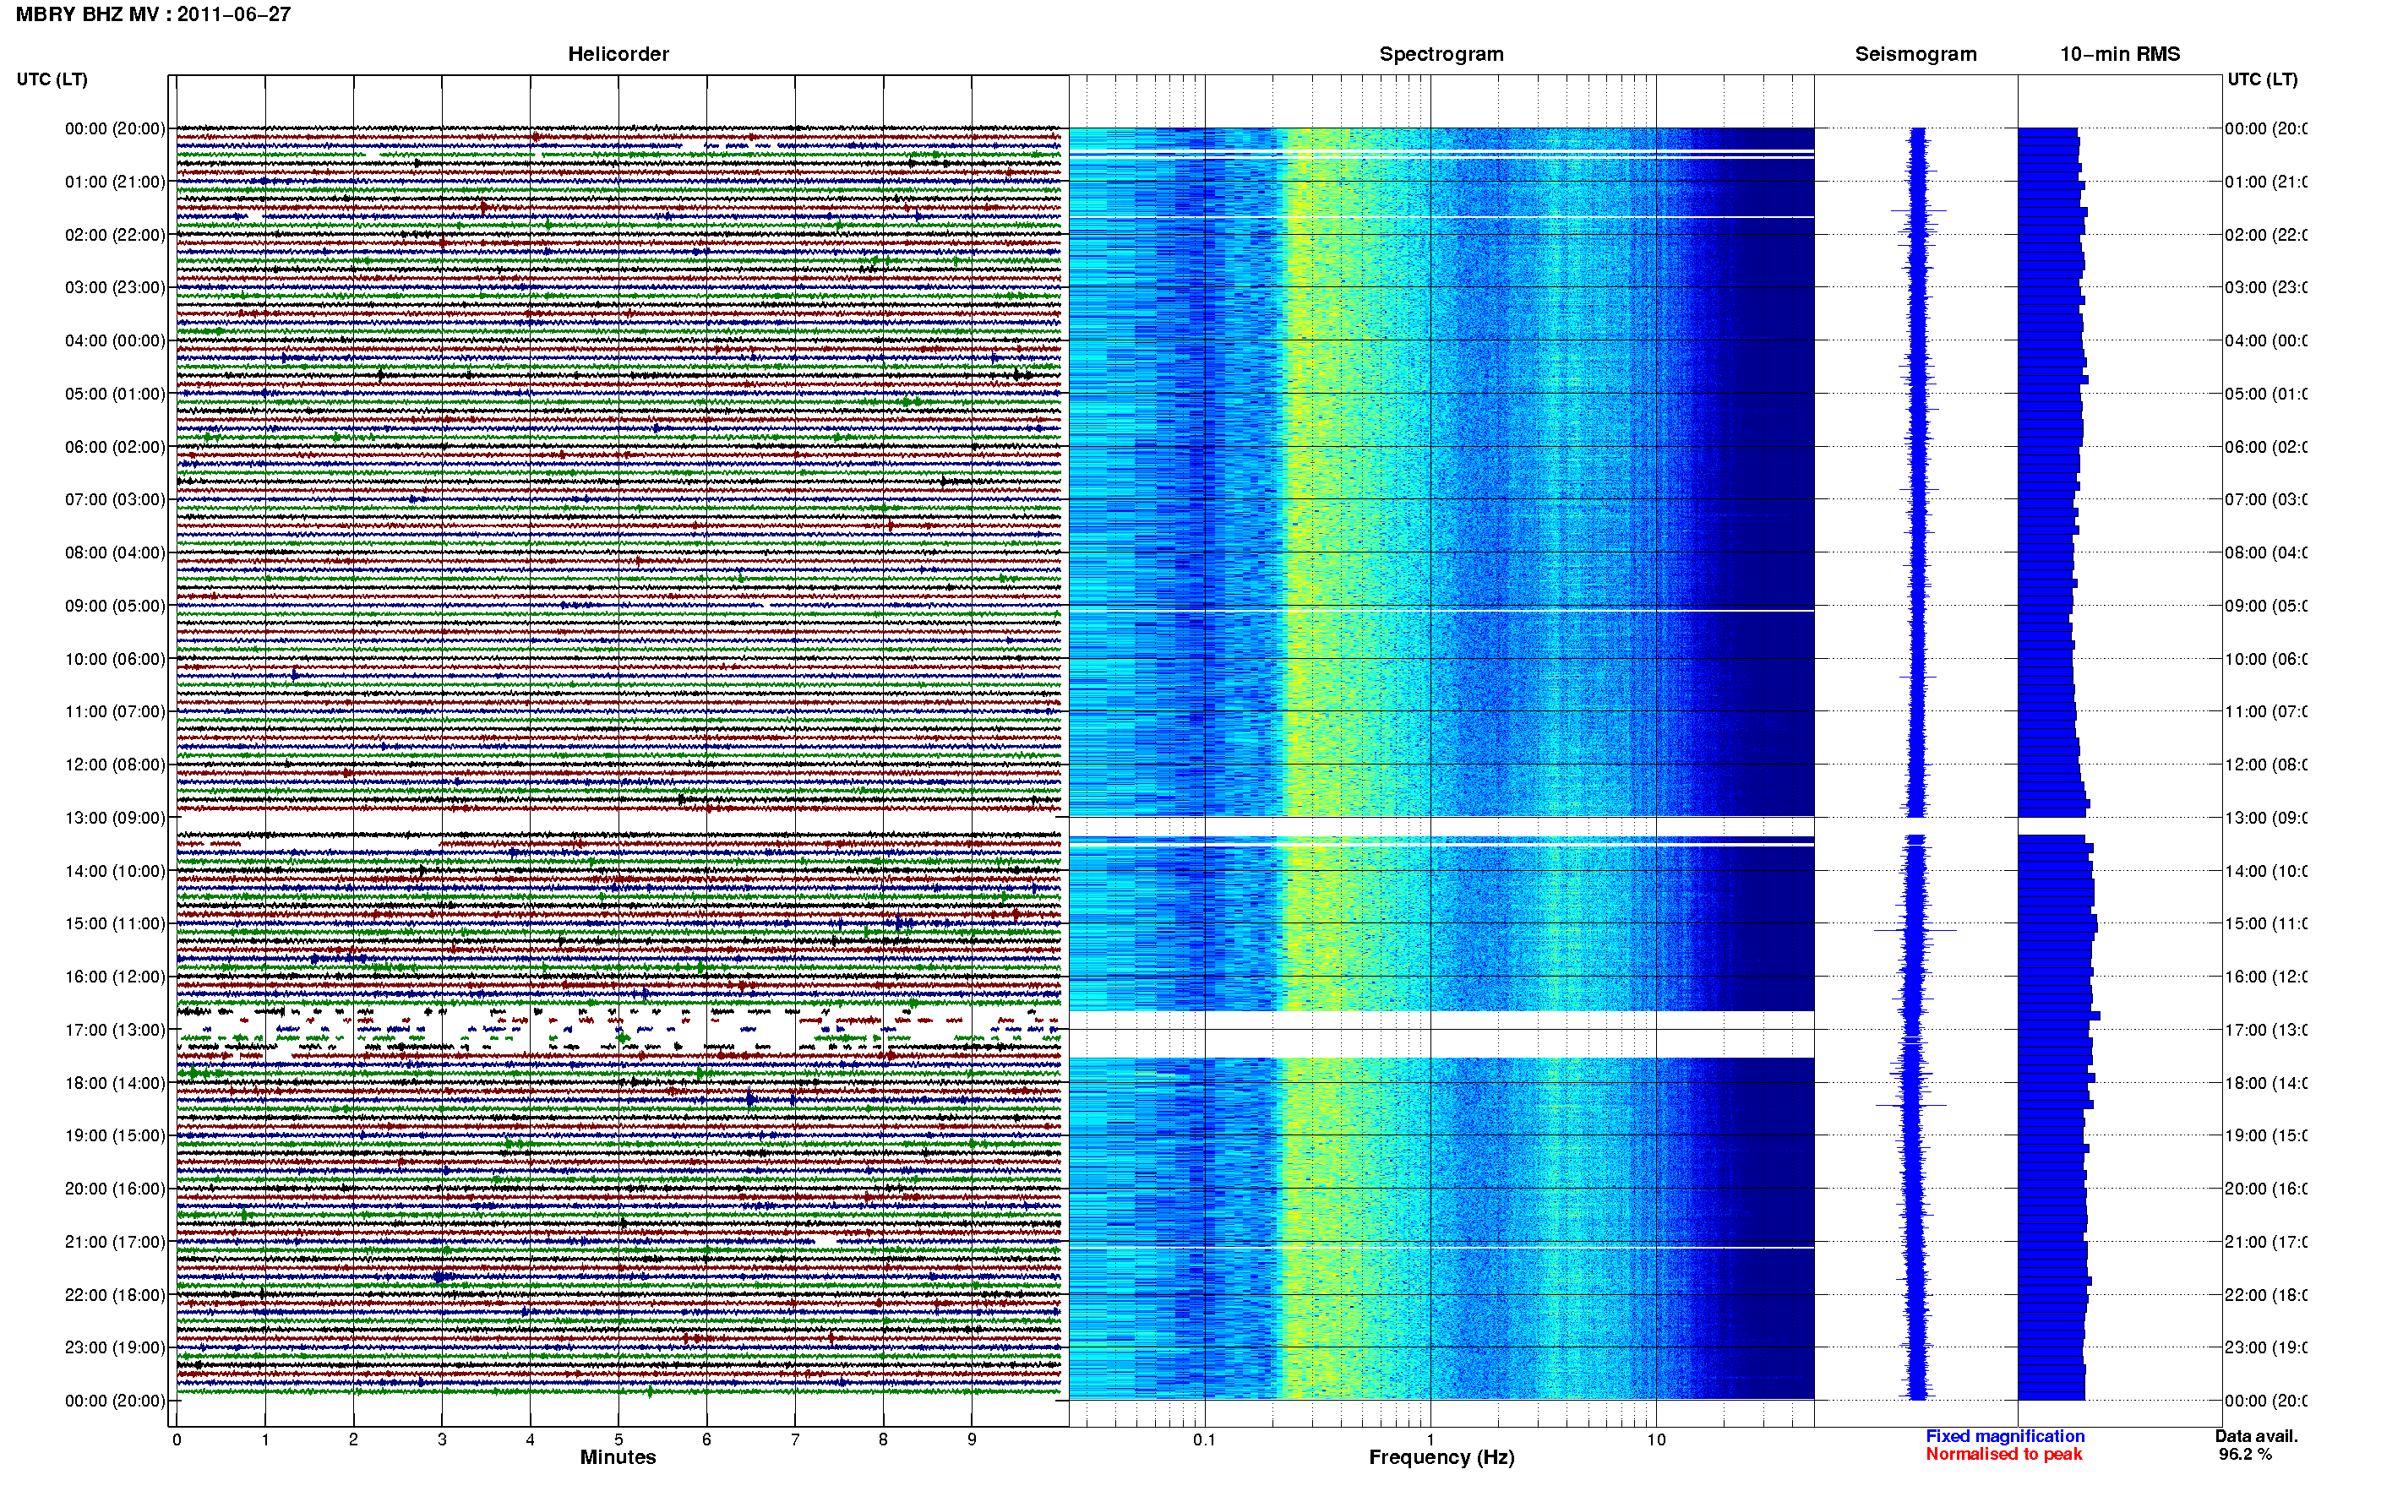The image size is (2403, 1502).
Task: Click the right 'UTC (LT)' axis header
Action: [2262, 79]
